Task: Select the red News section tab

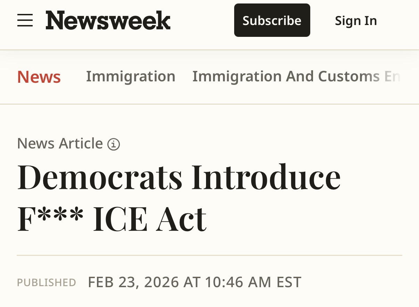Action: [39, 77]
